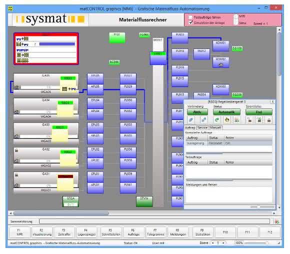Click the transfer icon on crane RBG5
This screenshot has width=290, height=254.
point(69,89)
